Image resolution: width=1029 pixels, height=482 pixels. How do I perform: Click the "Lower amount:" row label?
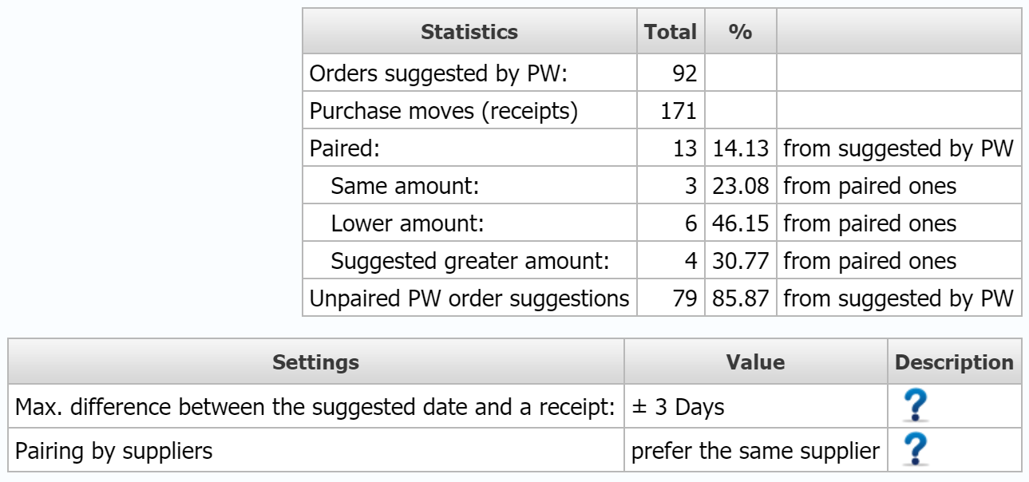click(x=407, y=223)
